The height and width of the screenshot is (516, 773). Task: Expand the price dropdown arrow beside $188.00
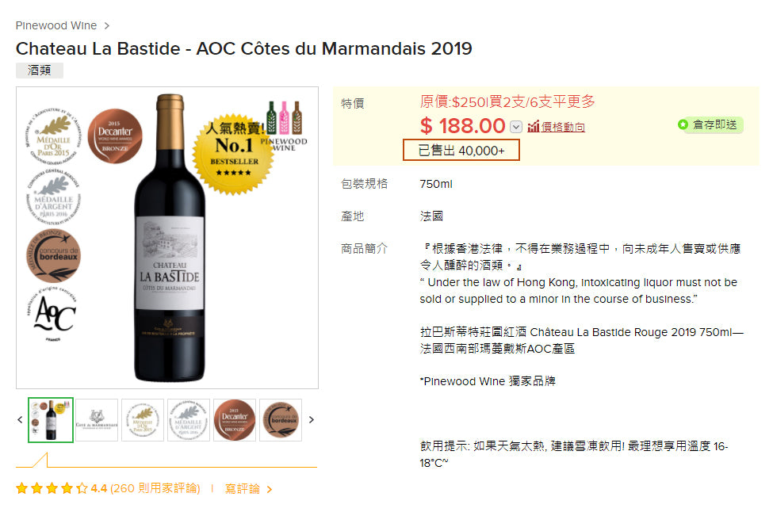516,127
